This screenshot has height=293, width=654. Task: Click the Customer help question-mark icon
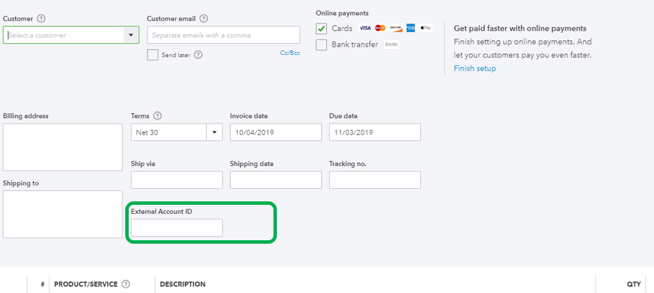point(41,19)
